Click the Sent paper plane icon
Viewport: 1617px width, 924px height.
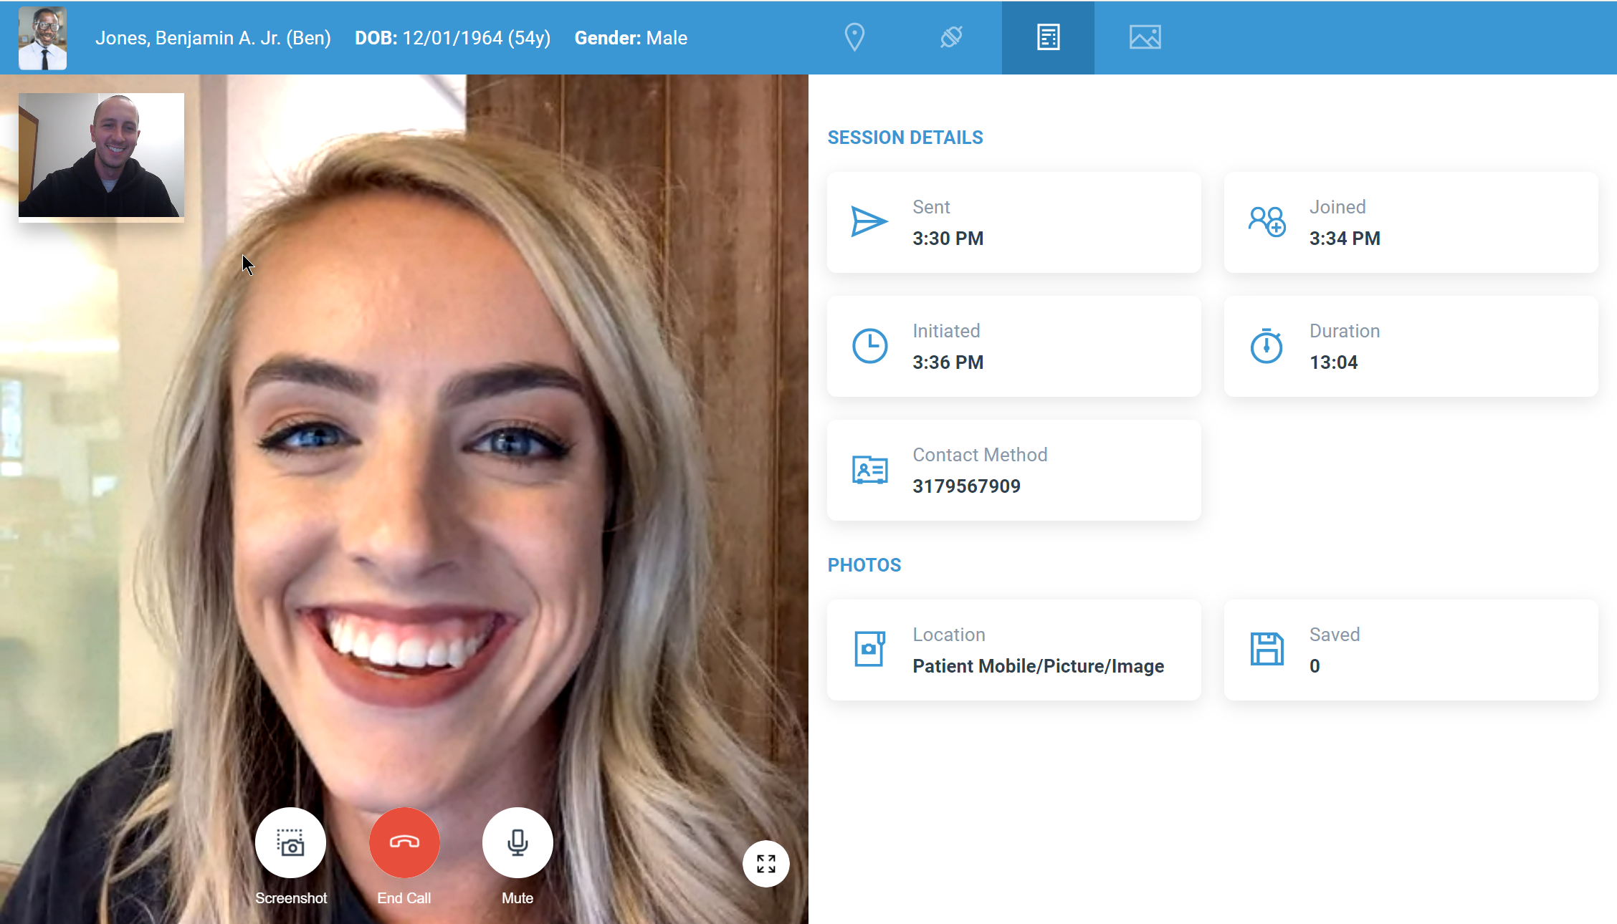click(x=869, y=221)
